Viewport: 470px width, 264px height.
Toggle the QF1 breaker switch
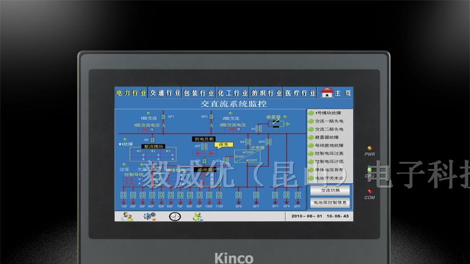click(163, 117)
